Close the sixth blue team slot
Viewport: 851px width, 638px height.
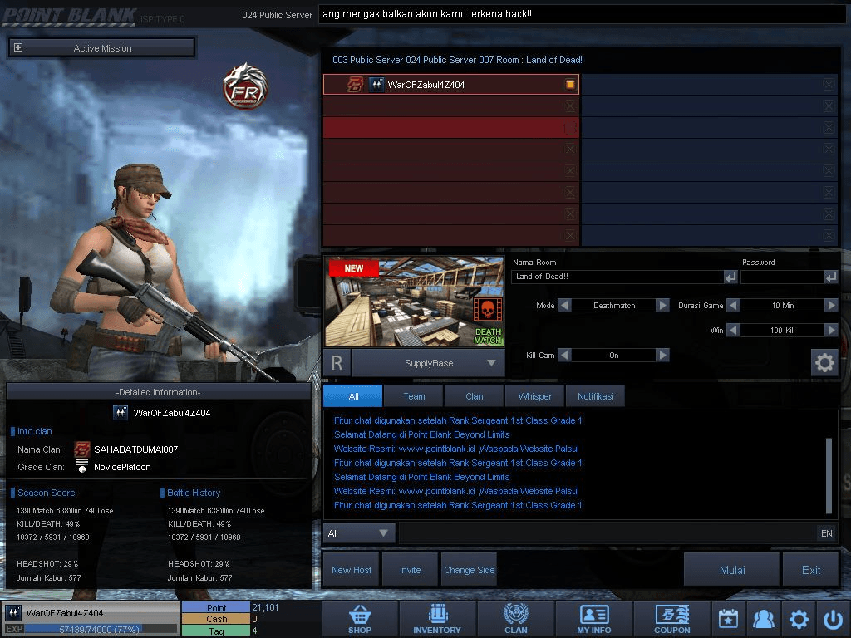point(829,192)
